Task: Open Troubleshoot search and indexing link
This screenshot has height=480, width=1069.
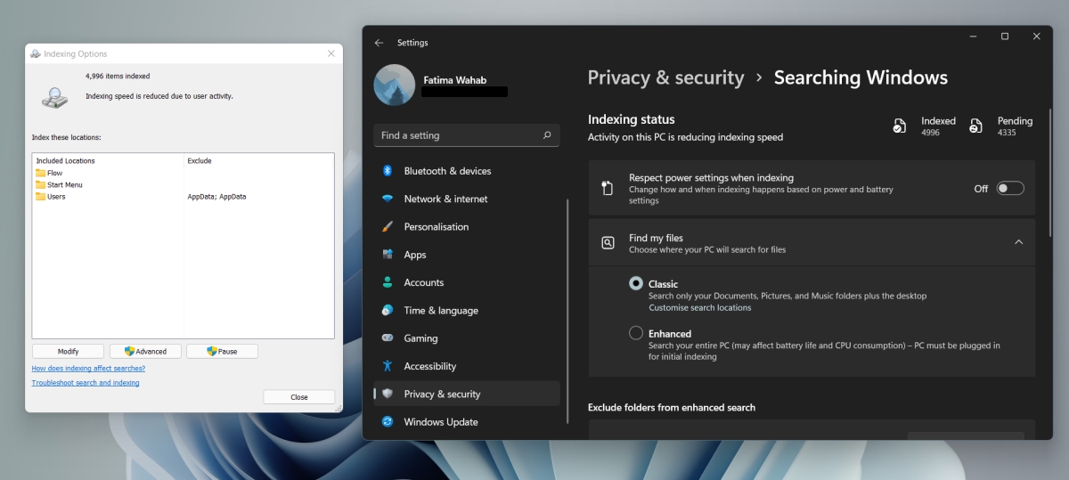Action: pyautogui.click(x=86, y=383)
